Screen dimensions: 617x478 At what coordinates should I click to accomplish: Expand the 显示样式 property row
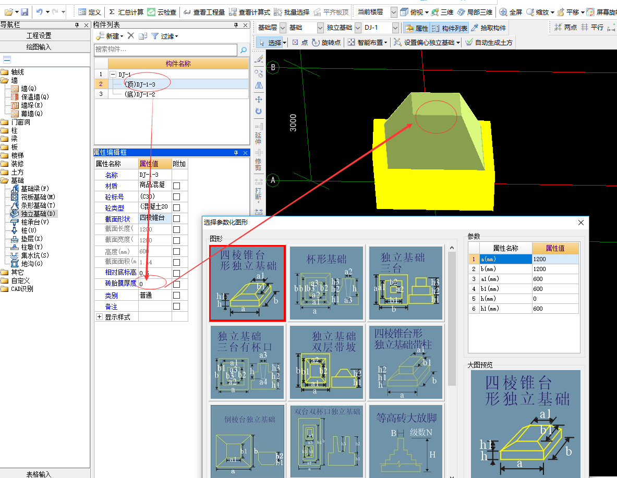100,317
